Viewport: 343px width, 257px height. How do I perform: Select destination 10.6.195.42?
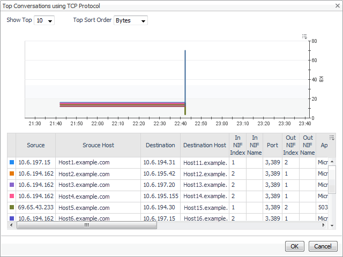point(159,173)
